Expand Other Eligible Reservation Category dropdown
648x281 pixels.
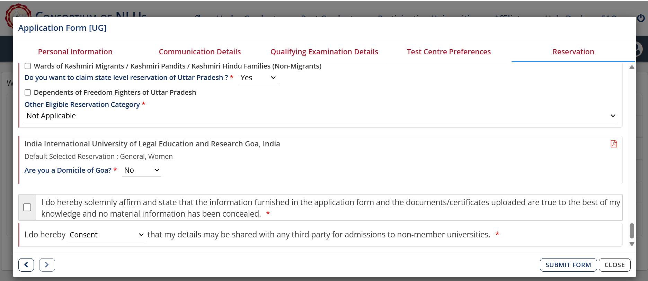321,116
